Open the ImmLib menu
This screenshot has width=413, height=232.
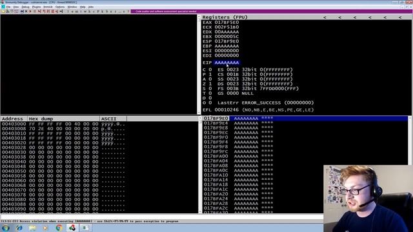pos(48,7)
